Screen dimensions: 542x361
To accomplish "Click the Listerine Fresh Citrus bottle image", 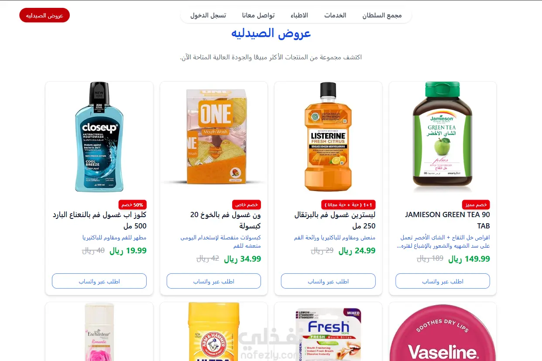I will tap(328, 136).
